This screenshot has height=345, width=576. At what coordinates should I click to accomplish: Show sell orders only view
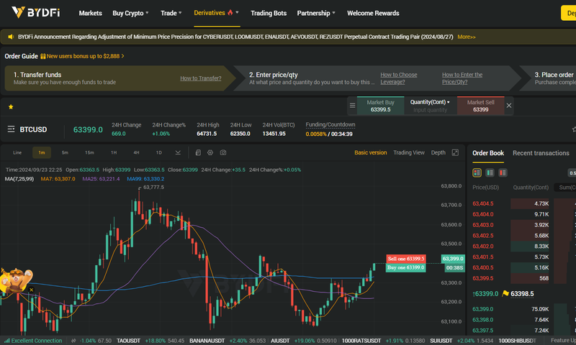[x=503, y=172]
